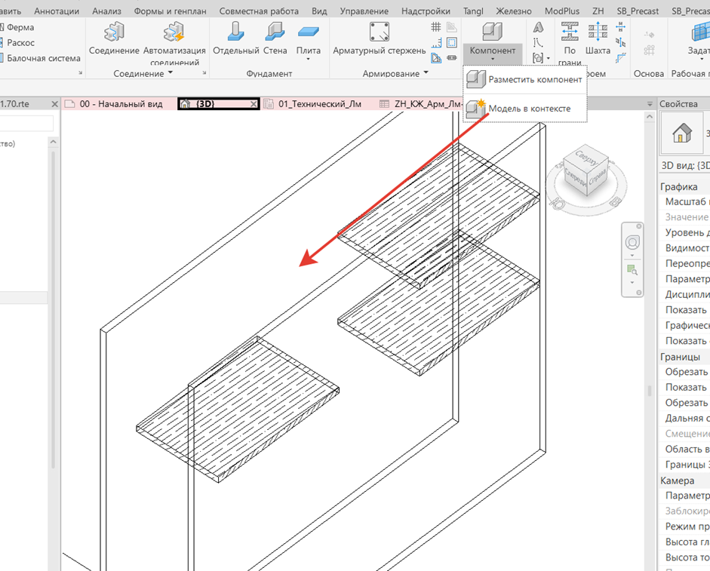Select the Соединение tool icon

pos(114,32)
